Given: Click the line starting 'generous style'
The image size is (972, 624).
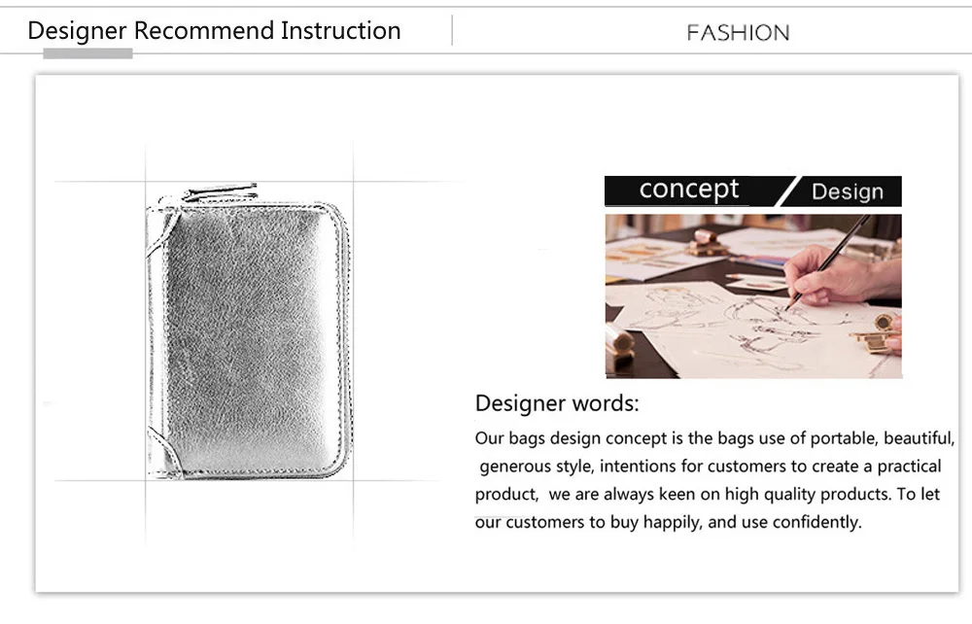Looking at the screenshot, I should tap(711, 466).
